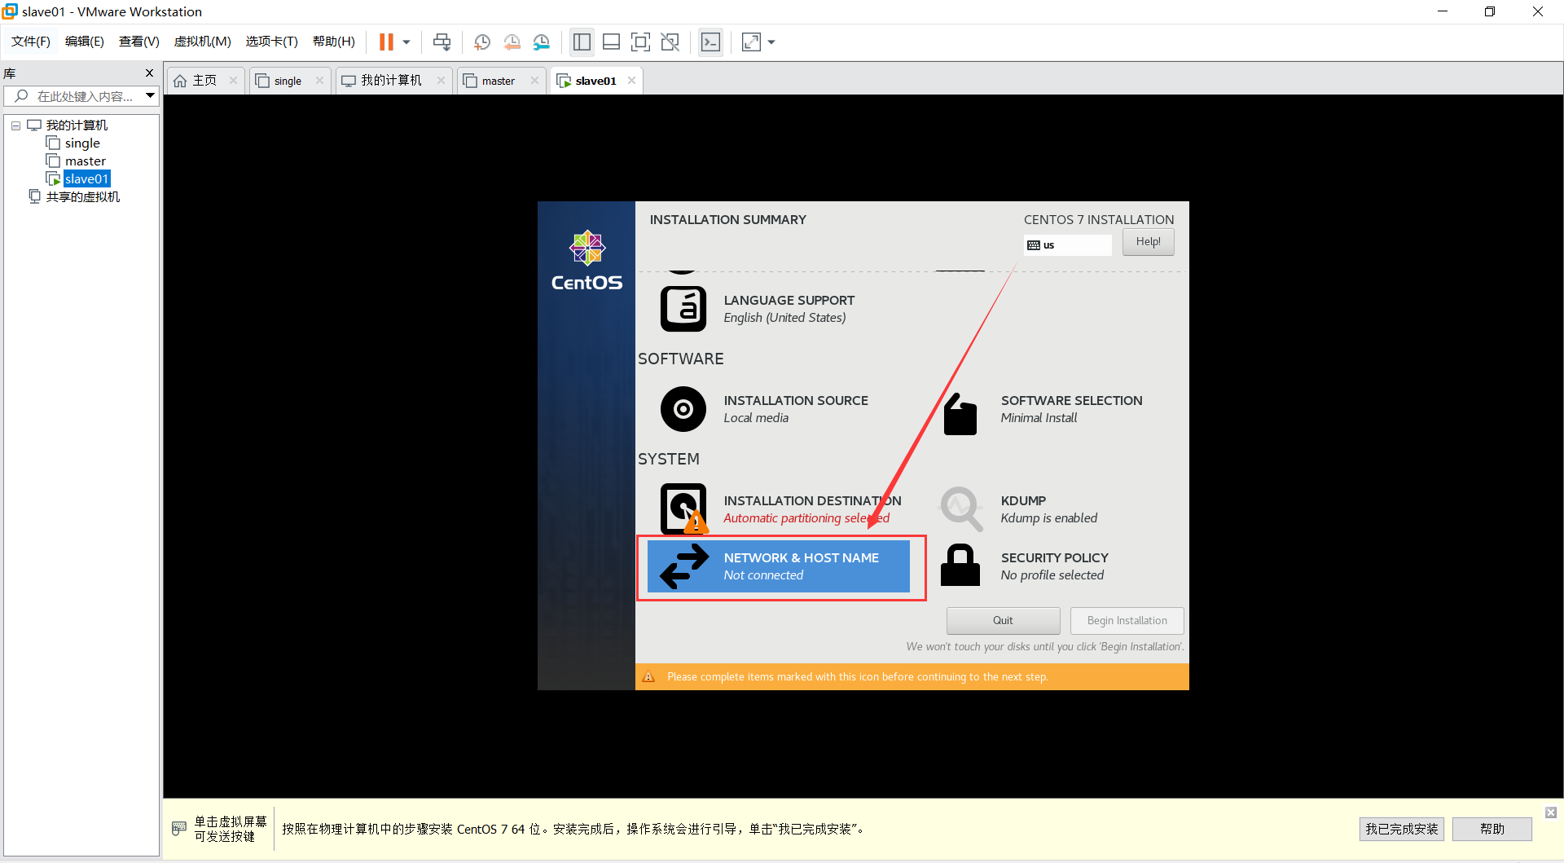Open the console view icon
The width and height of the screenshot is (1564, 863).
[710, 42]
